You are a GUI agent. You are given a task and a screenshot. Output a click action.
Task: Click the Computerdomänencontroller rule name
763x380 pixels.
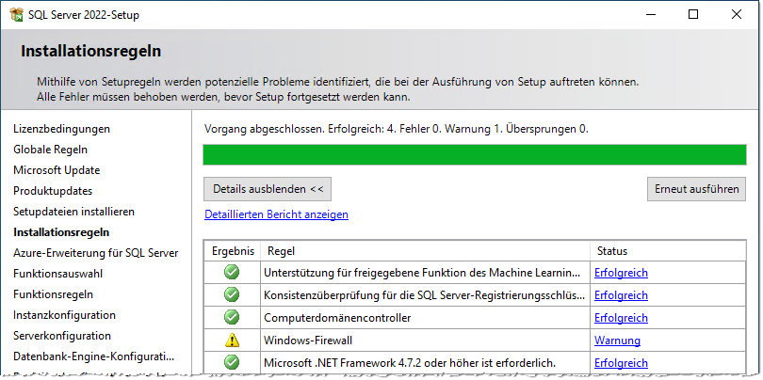point(337,318)
